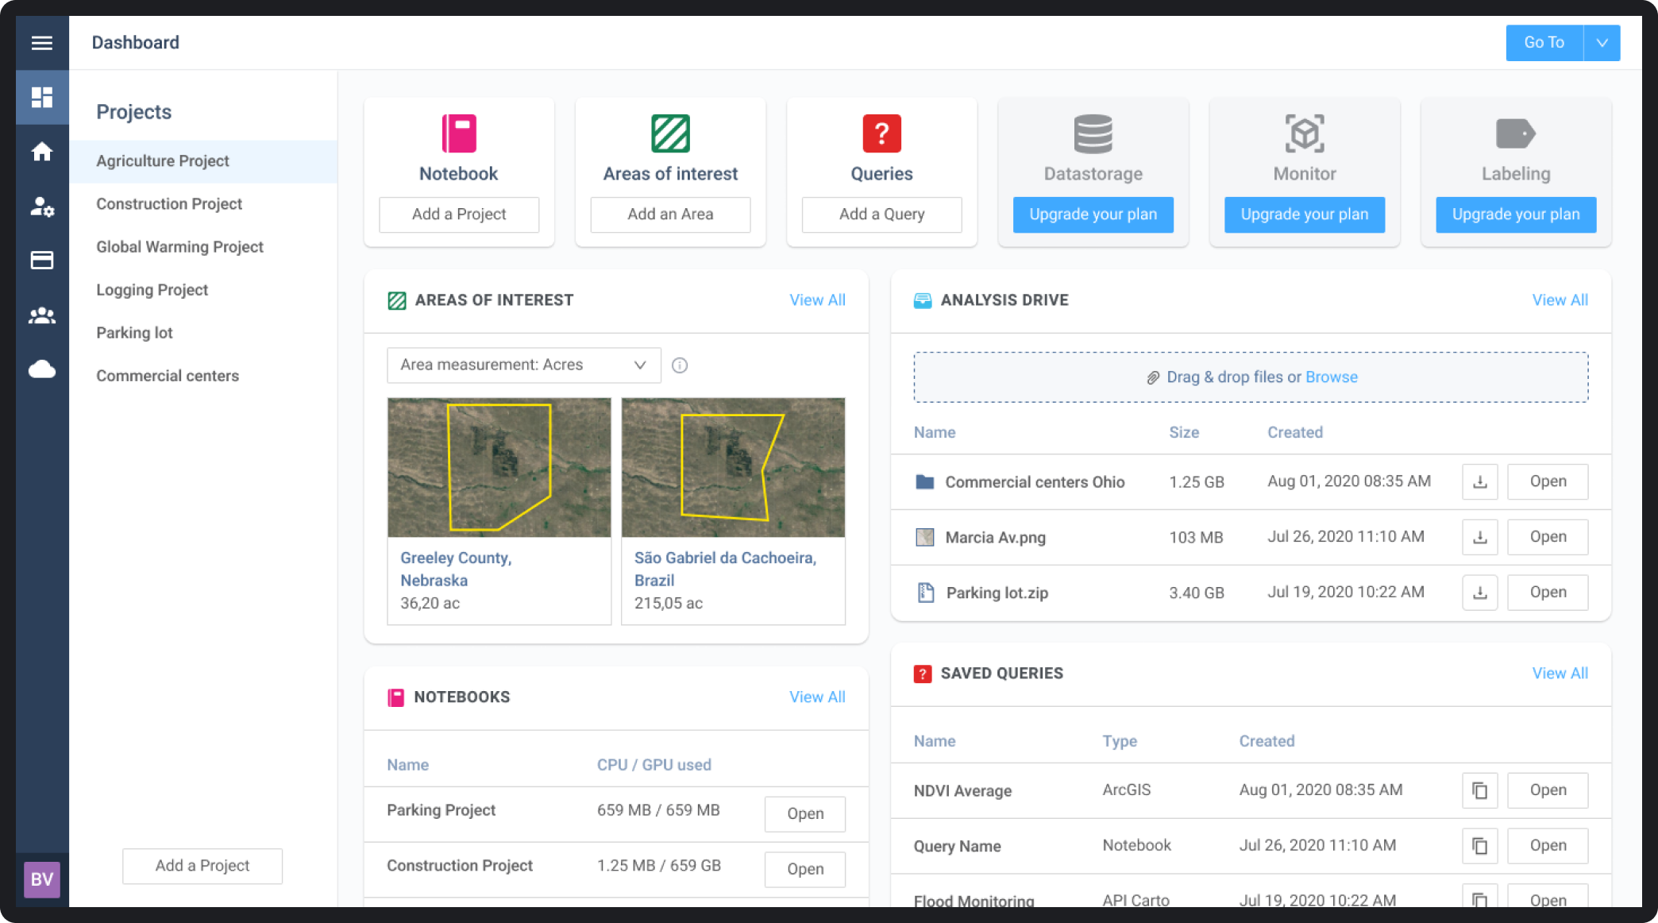The image size is (1658, 923).
Task: Download the Parking lot.zip file
Action: 1479,592
